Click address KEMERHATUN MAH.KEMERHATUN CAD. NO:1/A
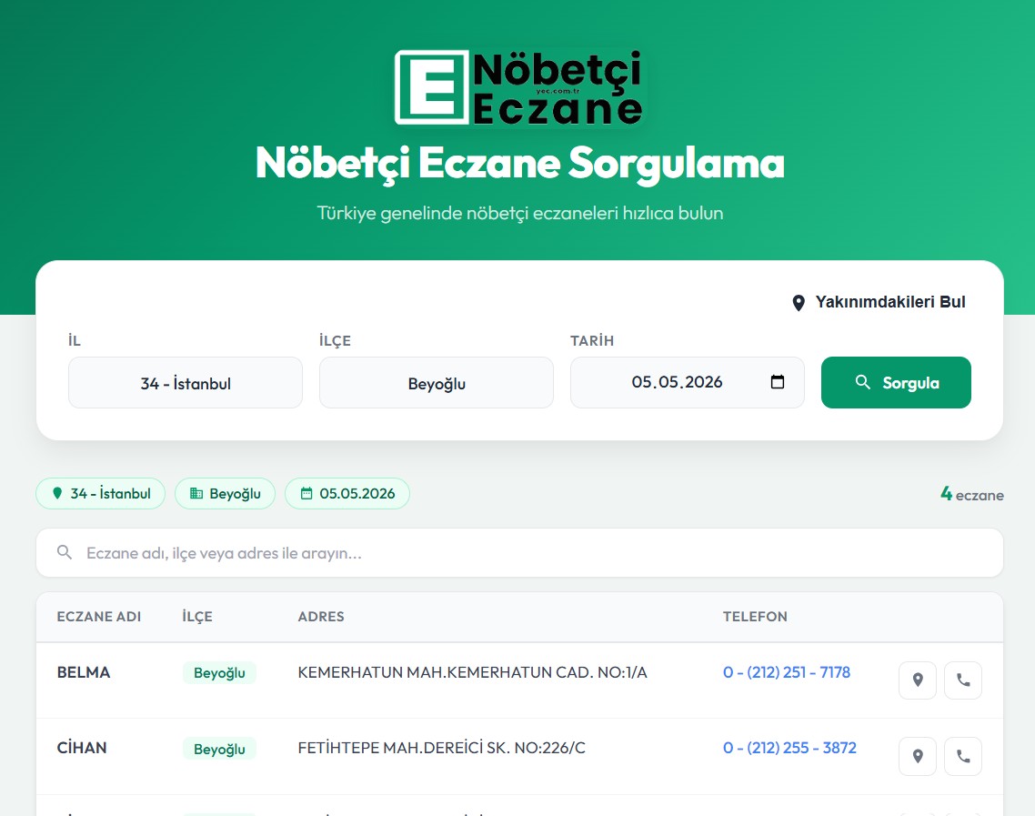 pyautogui.click(x=473, y=672)
